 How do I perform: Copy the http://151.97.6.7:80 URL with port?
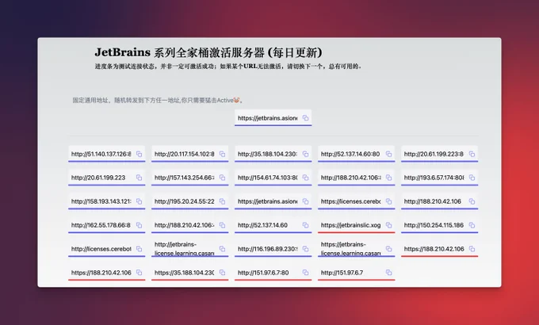click(306, 273)
